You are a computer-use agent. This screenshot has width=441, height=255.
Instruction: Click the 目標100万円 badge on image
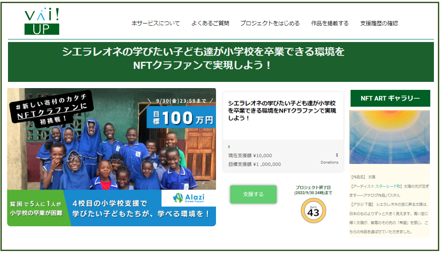(181, 117)
